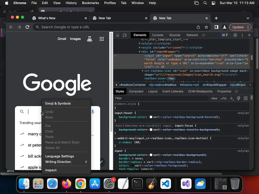259x194 pixels.
Task: Open Finder from the Dock
Action: 24,184
